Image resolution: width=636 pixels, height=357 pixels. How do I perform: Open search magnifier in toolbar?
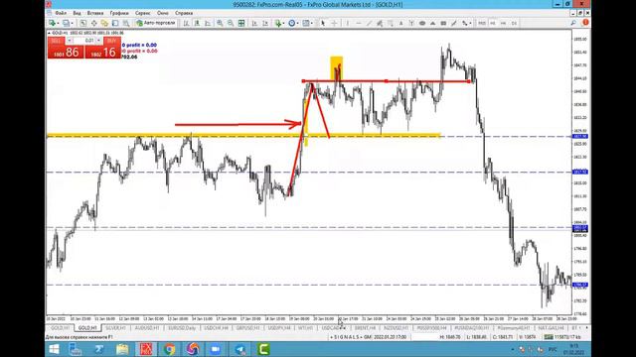click(573, 23)
